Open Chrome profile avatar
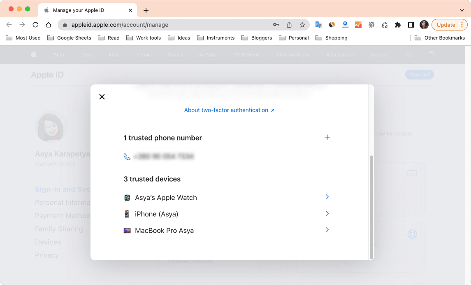471x285 pixels. click(424, 25)
